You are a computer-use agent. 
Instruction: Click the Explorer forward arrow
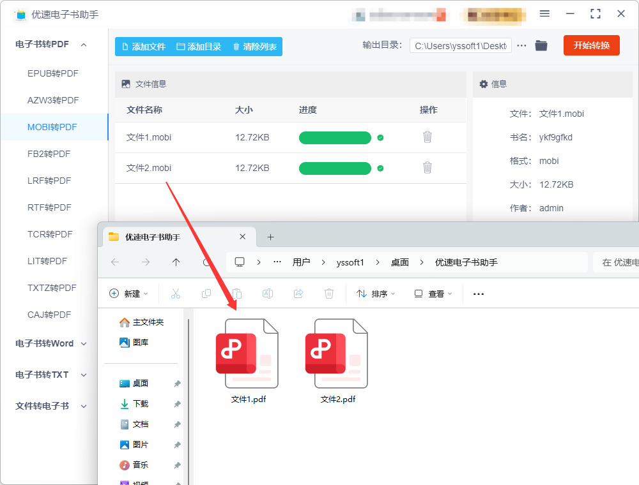[x=146, y=262]
